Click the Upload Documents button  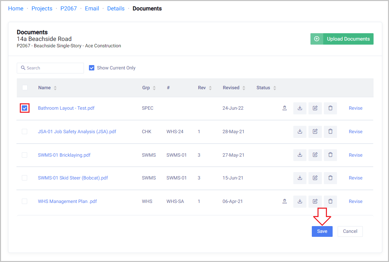pyautogui.click(x=342, y=39)
